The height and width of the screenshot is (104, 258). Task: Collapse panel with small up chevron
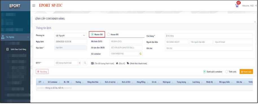(x=255, y=22)
